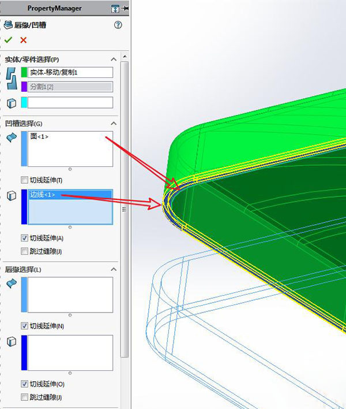The height and width of the screenshot is (409, 346).
Task: Click the purple 分割1[2] color swatch
Action: pyautogui.click(x=24, y=87)
